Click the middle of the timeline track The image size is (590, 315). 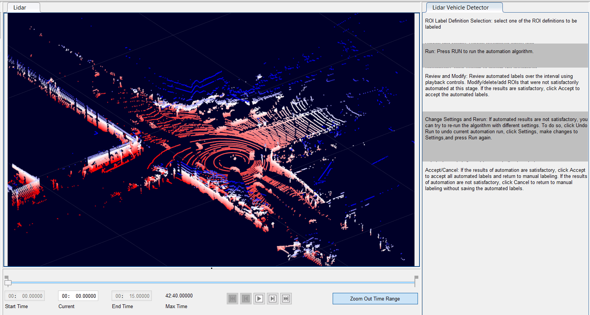coord(211,283)
